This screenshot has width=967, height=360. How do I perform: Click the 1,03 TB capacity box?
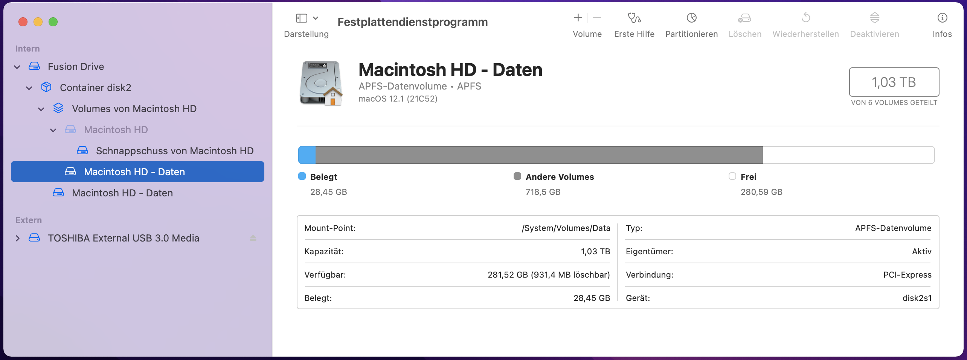point(894,82)
